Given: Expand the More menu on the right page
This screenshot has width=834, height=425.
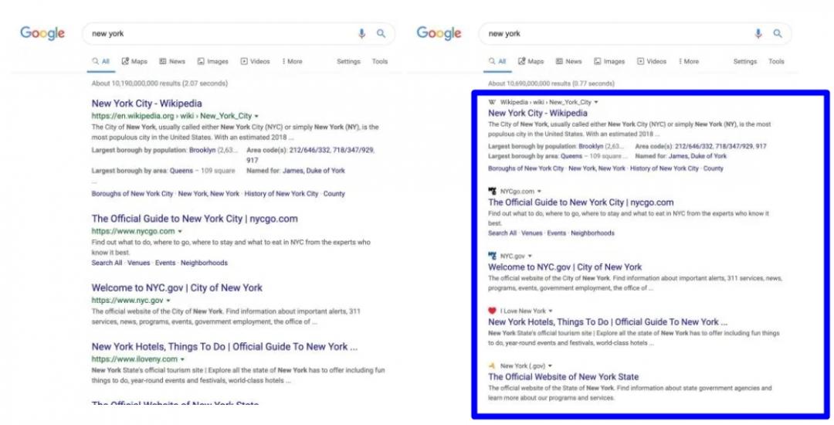Looking at the screenshot, I should point(689,62).
